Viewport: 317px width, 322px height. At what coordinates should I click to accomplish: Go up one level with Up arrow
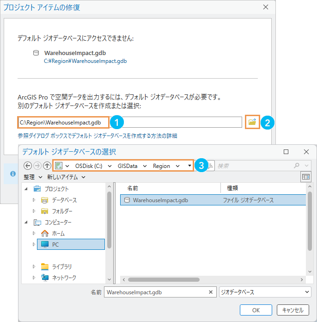(47, 166)
